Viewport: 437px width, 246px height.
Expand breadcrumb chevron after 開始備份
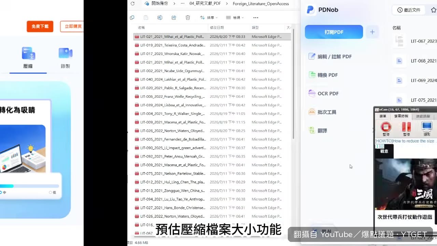[x=174, y=4]
